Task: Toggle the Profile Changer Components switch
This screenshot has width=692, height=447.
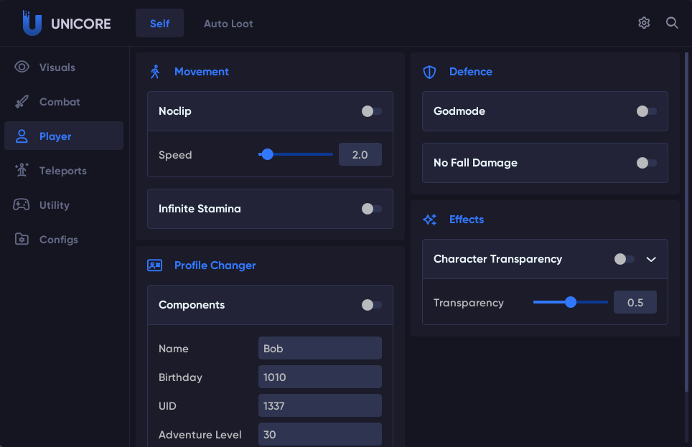Action: [371, 305]
